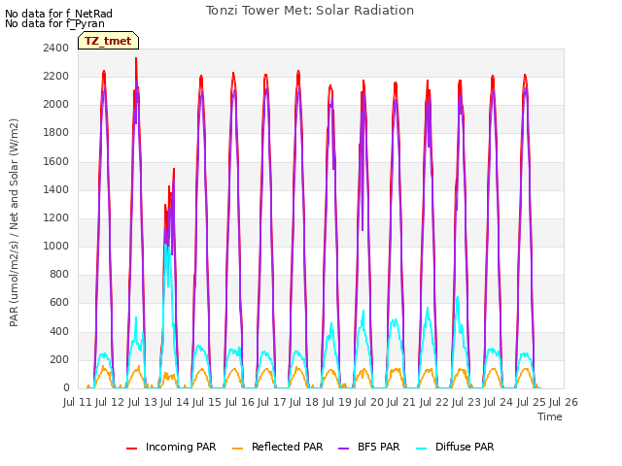
Task: Click the cyan Diffuse PAR legend swatch
Action: [x=421, y=449]
